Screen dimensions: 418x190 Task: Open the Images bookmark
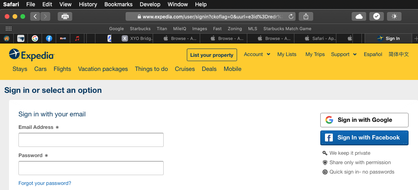200,29
